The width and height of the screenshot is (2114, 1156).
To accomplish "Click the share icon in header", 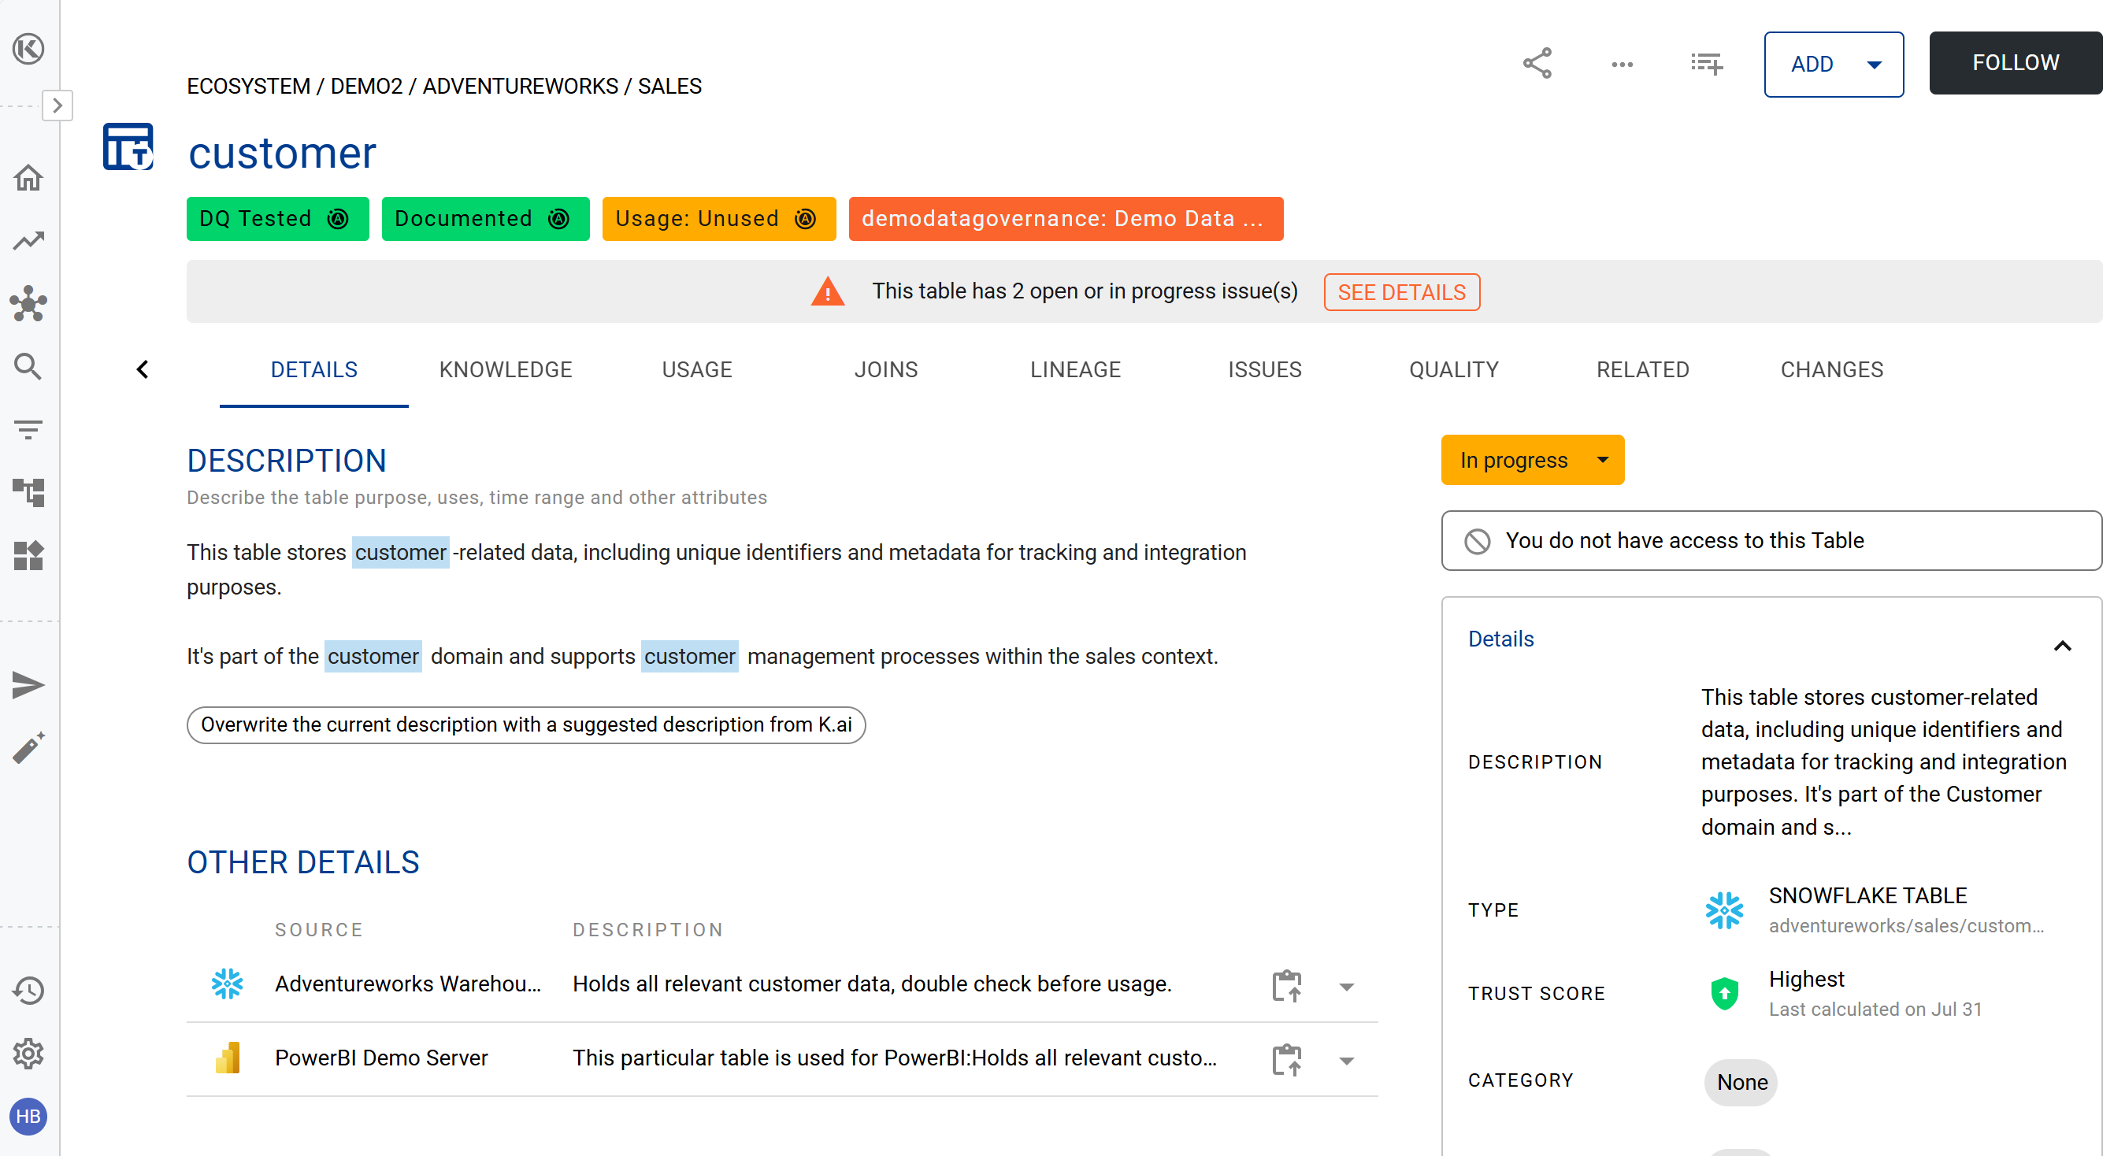I will [x=1536, y=63].
